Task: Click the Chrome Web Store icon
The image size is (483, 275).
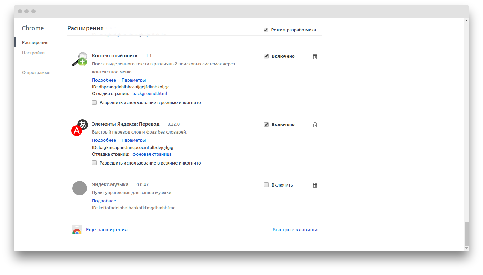Action: [x=77, y=230]
